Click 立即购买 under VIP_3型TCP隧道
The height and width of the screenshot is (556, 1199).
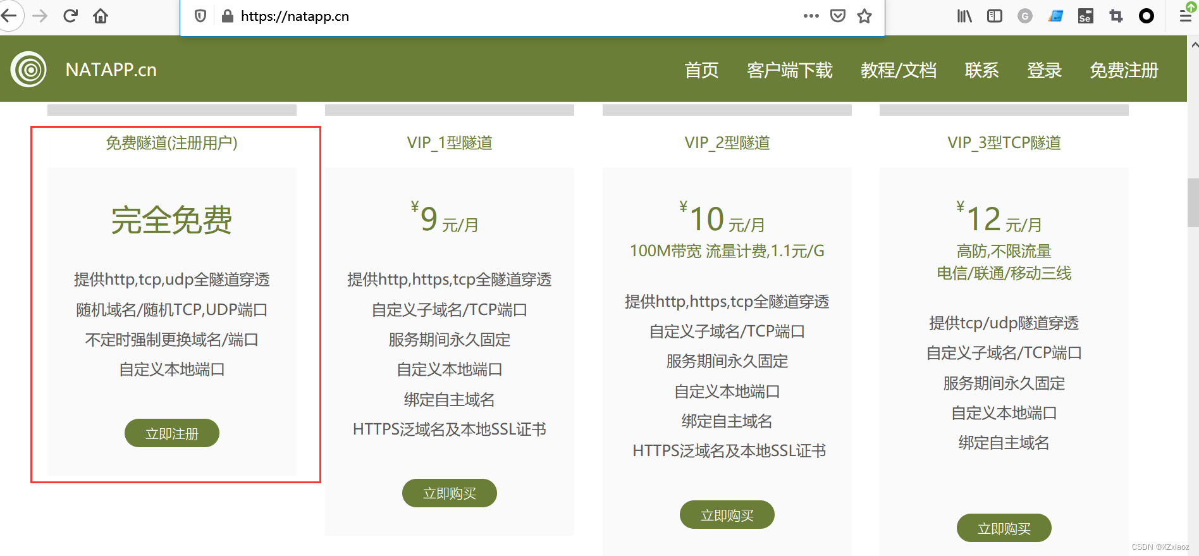point(1004,528)
